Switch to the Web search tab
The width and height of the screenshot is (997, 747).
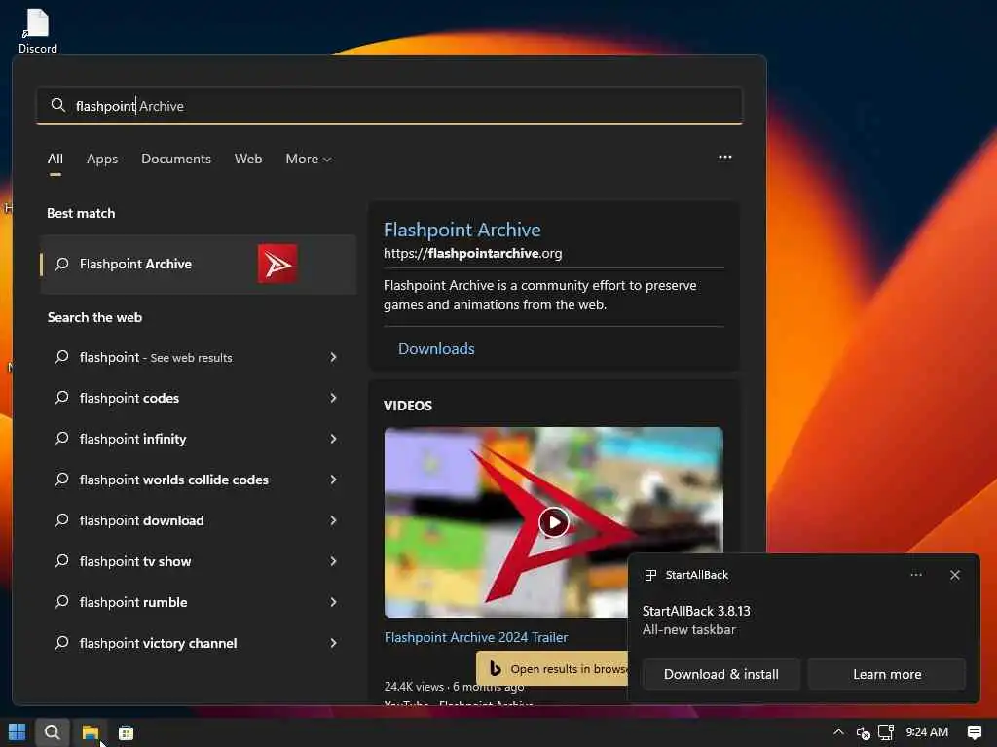[x=248, y=159]
